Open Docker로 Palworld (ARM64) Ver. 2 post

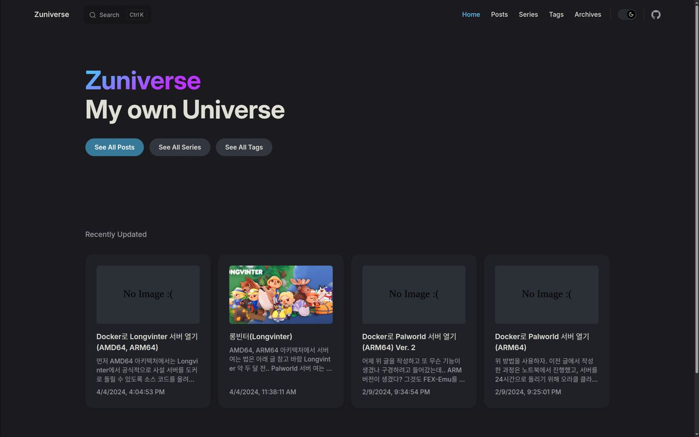409,342
